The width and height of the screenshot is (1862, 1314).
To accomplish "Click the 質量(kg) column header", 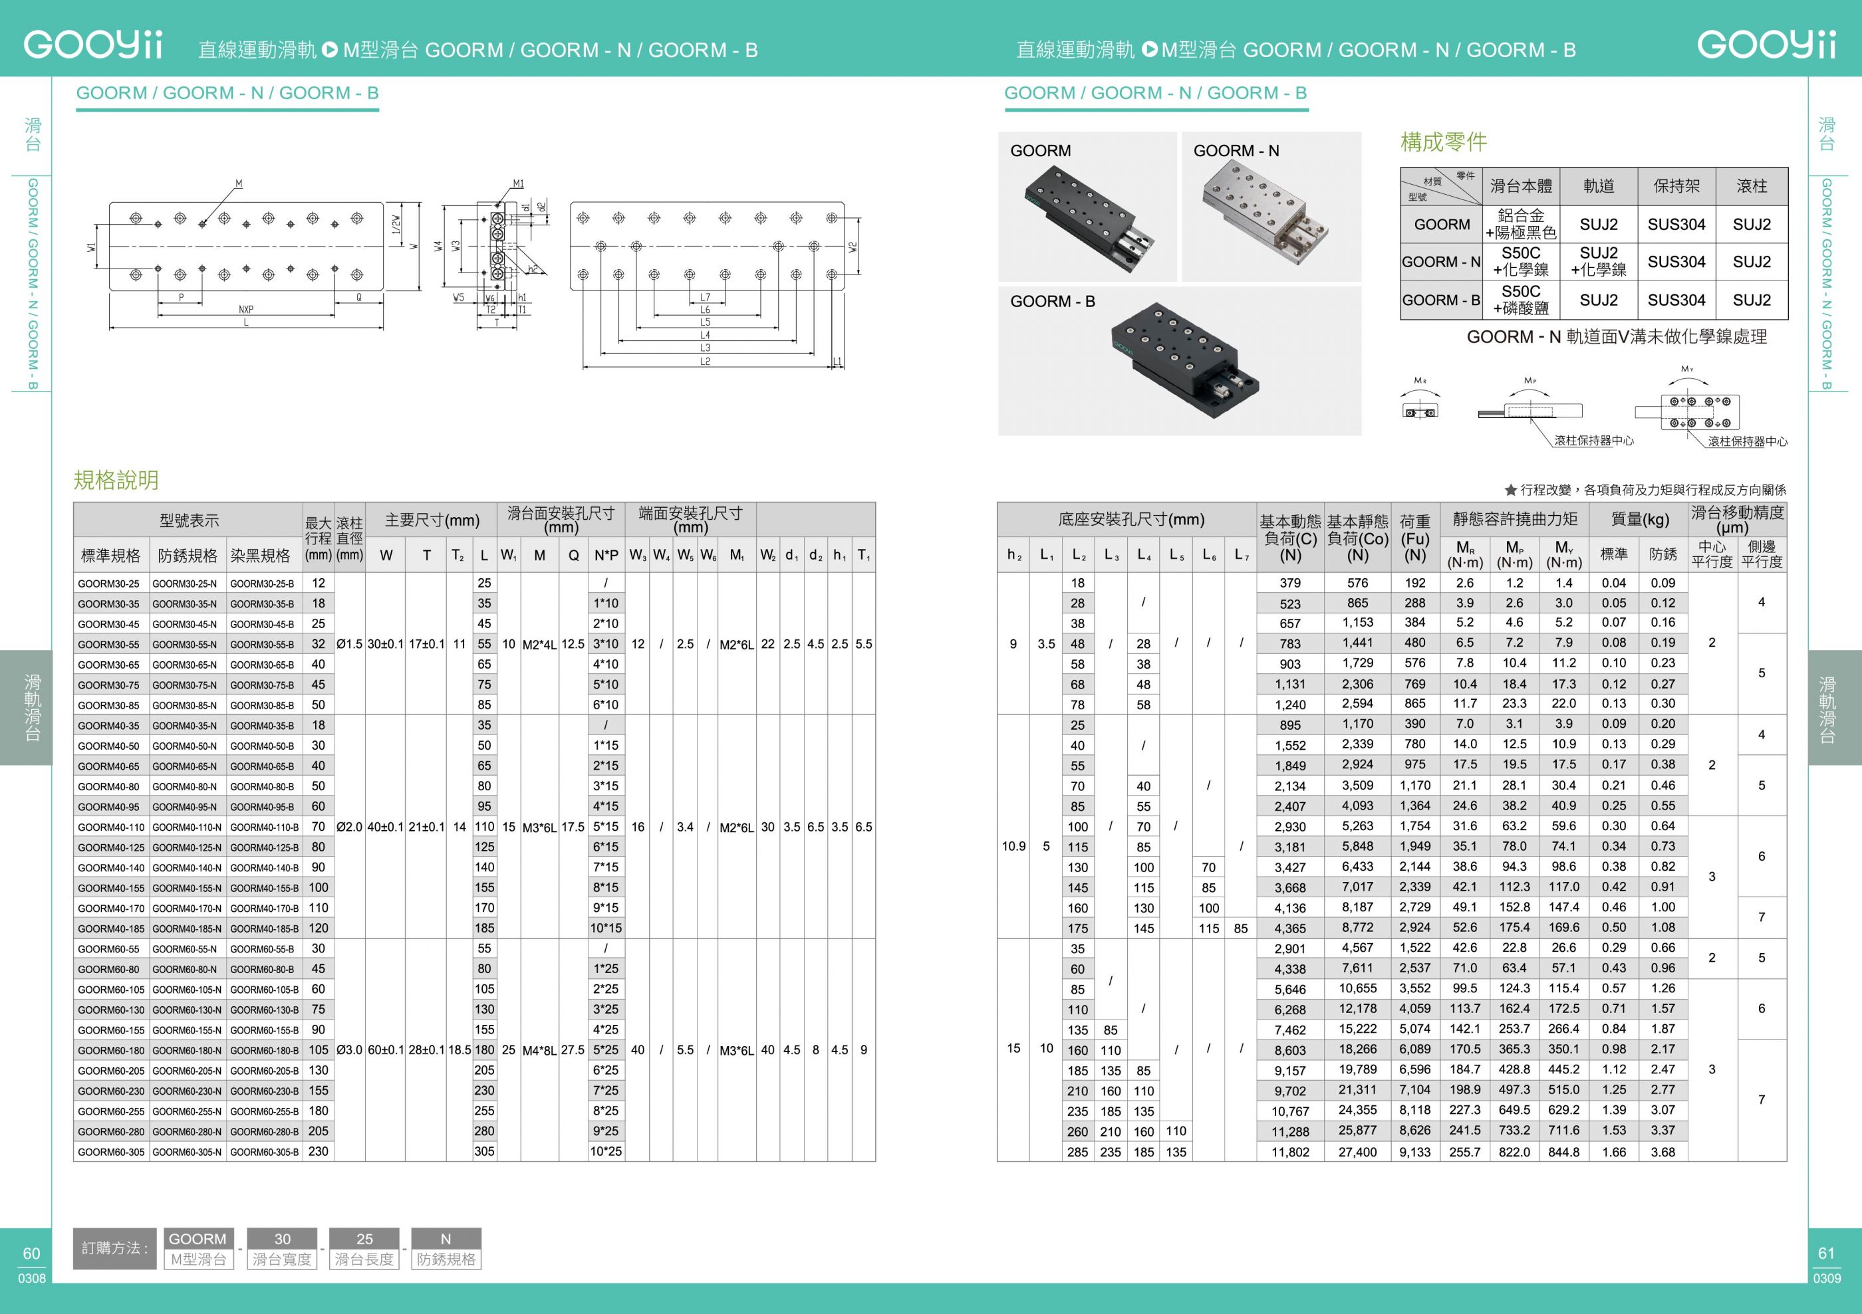I will point(1638,519).
